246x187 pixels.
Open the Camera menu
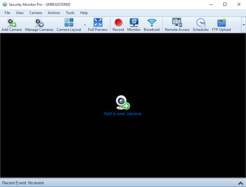click(35, 13)
